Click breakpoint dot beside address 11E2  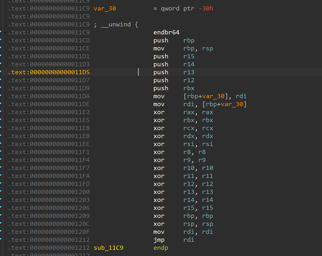click(x=1, y=111)
